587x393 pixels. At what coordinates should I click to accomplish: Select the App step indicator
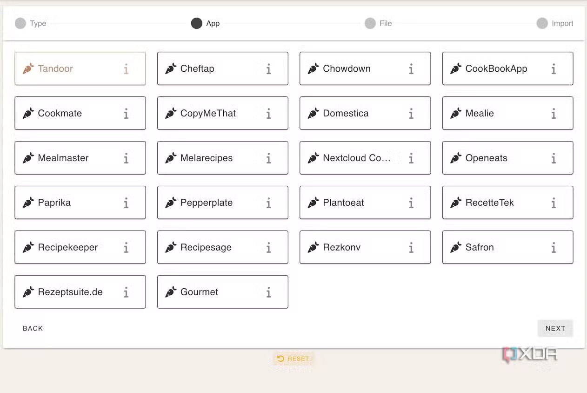point(197,23)
